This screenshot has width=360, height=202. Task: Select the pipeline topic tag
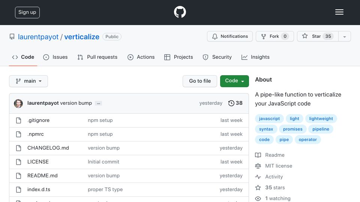pos(321,129)
